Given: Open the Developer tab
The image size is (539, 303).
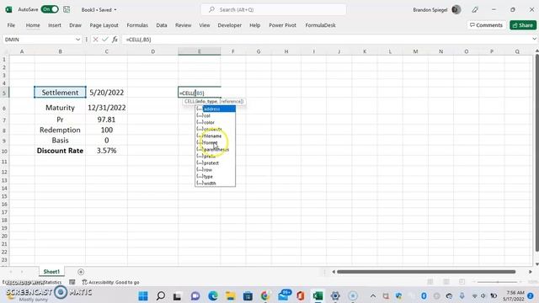Looking at the screenshot, I should pyautogui.click(x=229, y=25).
